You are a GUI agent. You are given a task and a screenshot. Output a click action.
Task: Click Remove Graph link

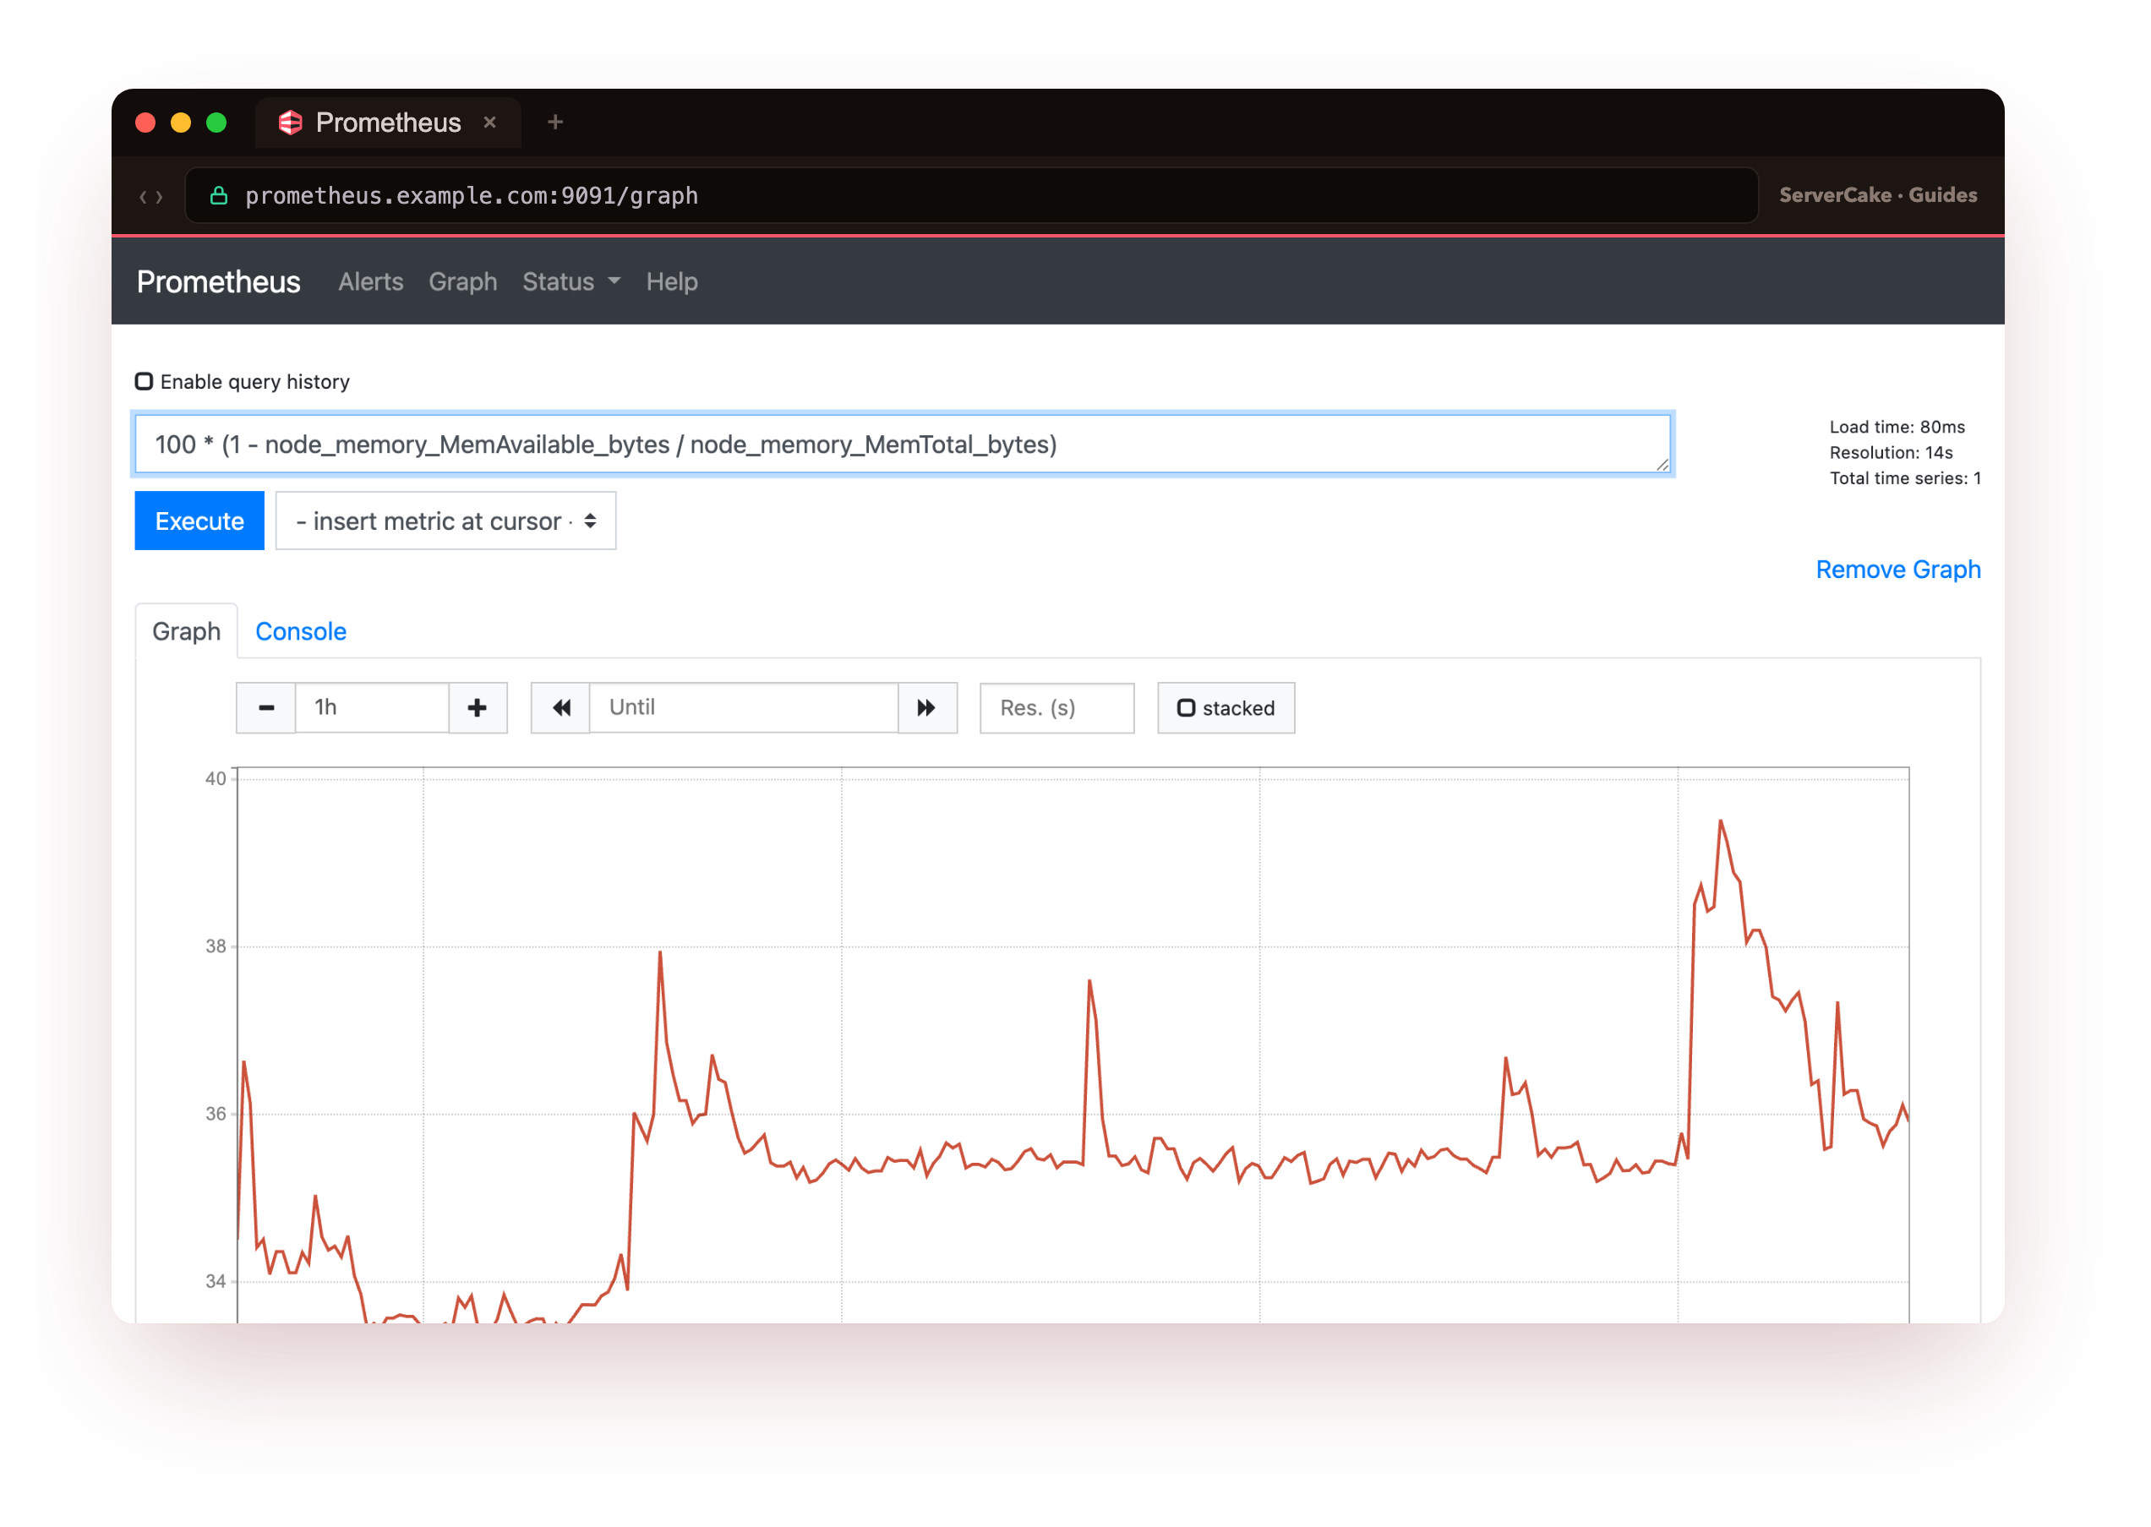tap(1898, 570)
